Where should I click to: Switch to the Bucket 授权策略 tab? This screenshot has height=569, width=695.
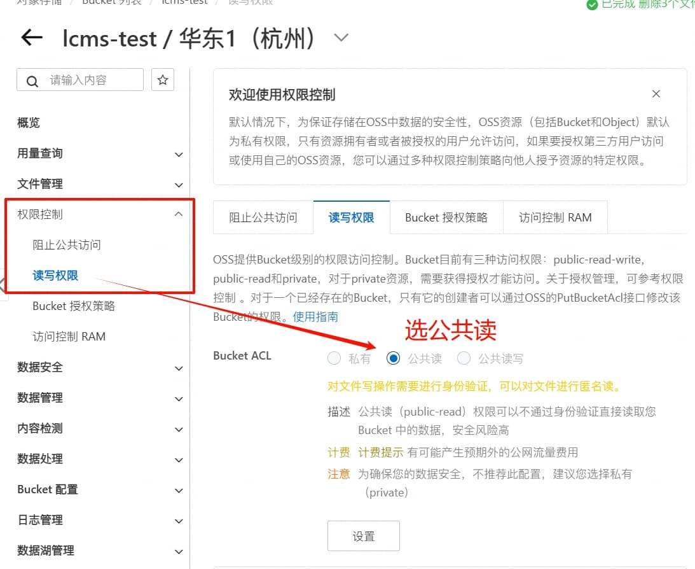446,217
